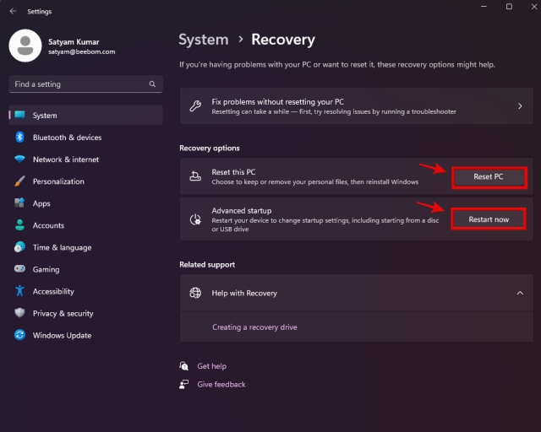Select System in the sidebar
Screen dimensions: 541x432
(85, 115)
